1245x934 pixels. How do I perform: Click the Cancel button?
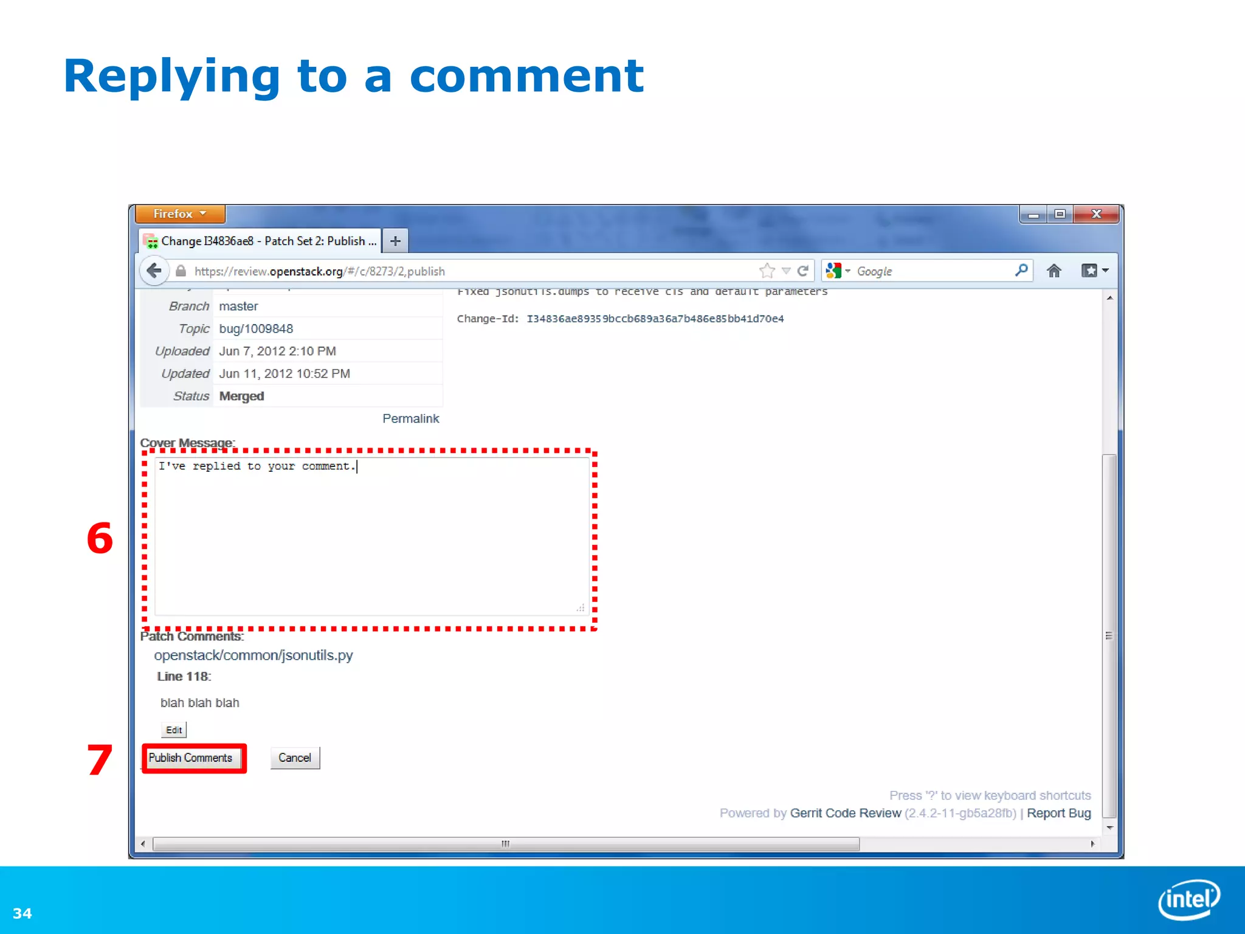pyautogui.click(x=295, y=758)
